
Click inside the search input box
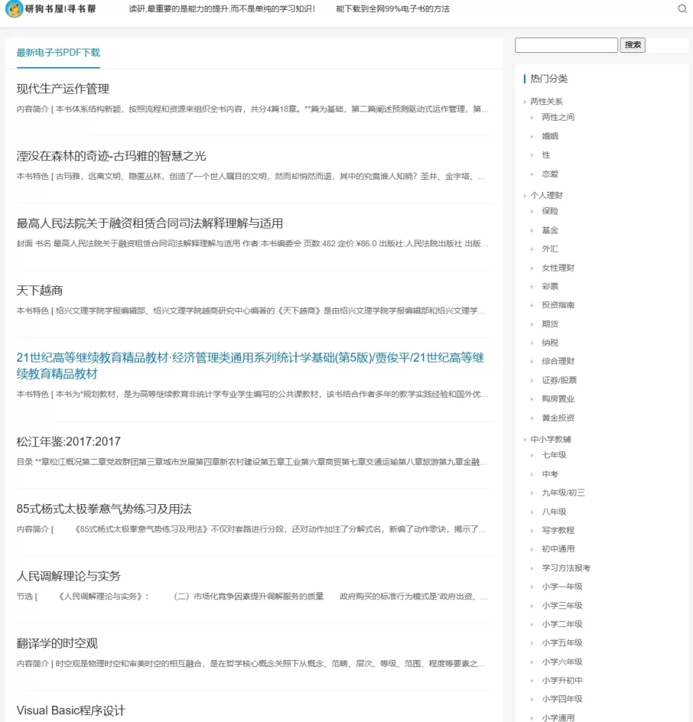pyautogui.click(x=565, y=44)
